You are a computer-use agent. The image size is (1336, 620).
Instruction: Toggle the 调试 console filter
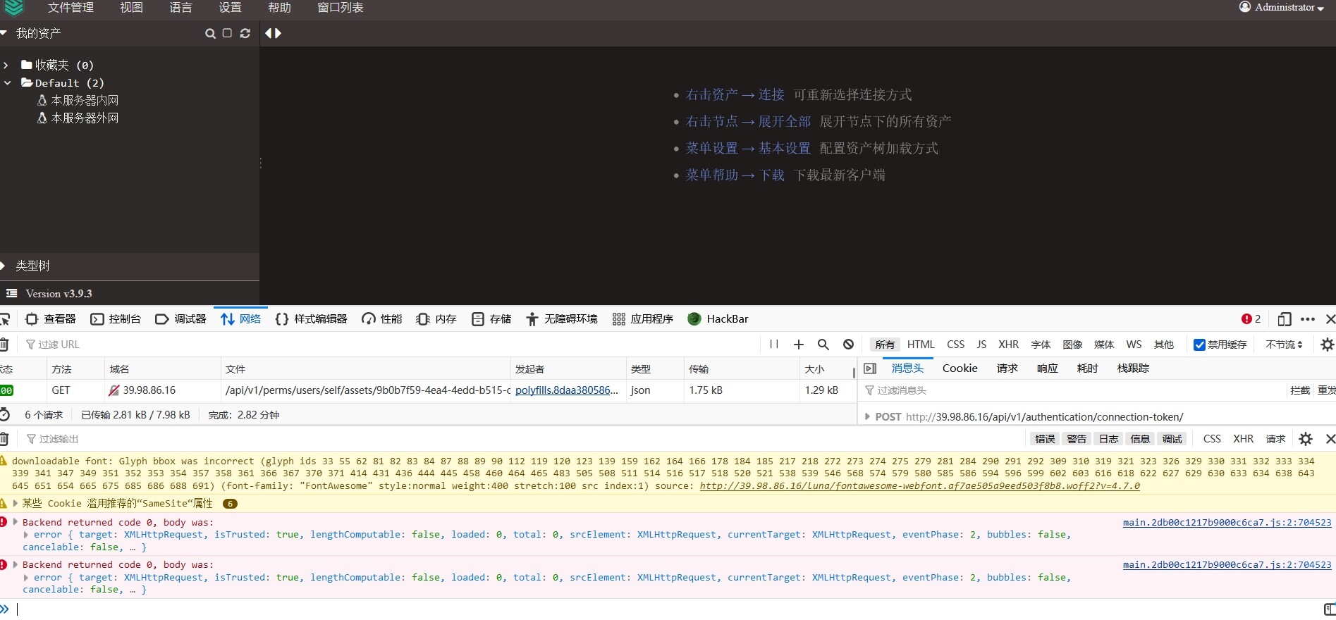tap(1172, 439)
